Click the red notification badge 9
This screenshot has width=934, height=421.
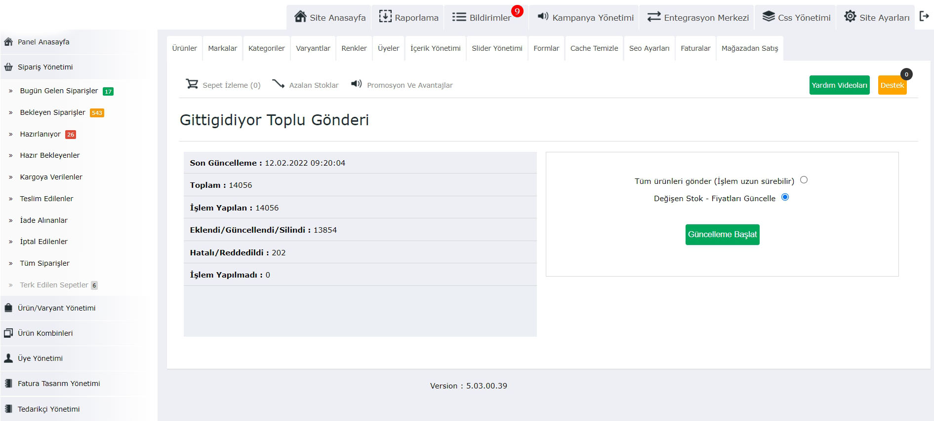[x=517, y=11]
